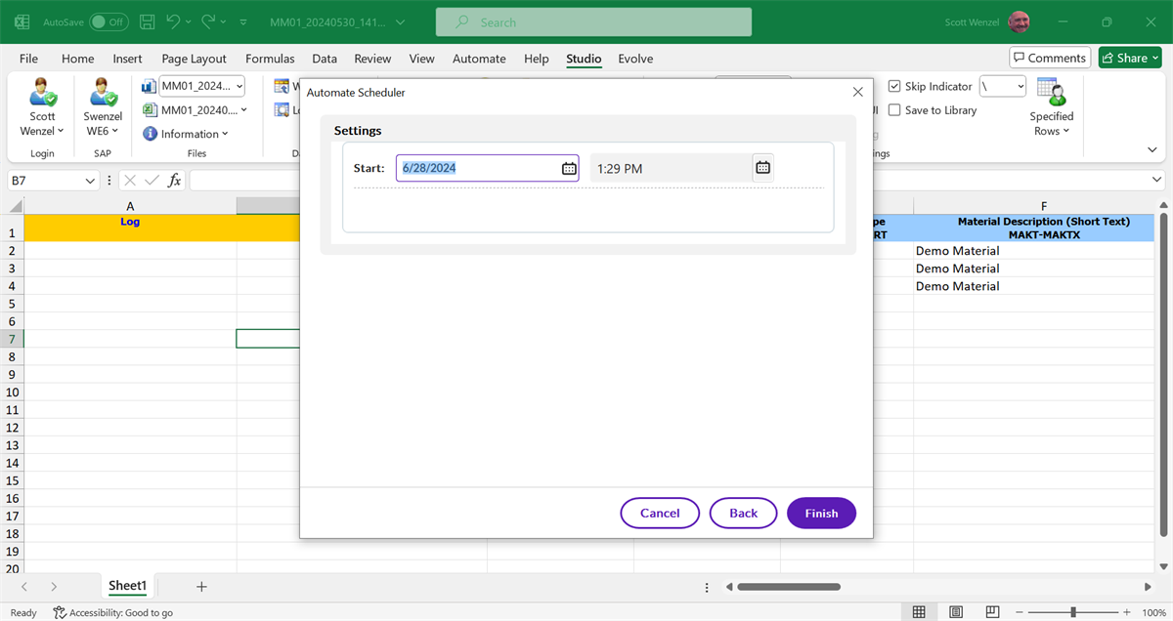
Task: Click the Finish button in Automate Scheduler
Action: pos(821,513)
